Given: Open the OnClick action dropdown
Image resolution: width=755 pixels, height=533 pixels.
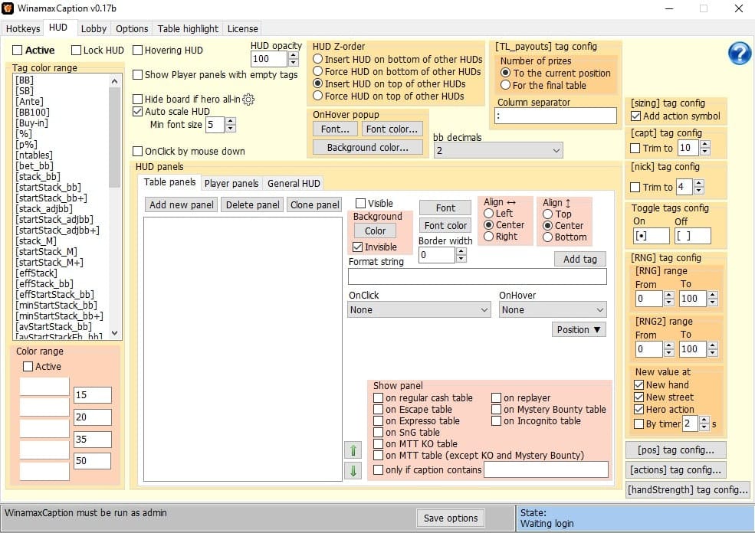Looking at the screenshot, I should click(419, 310).
